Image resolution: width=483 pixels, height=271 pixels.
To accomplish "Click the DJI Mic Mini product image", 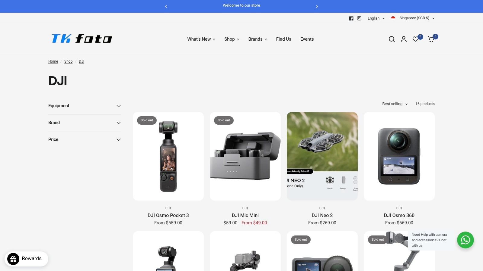I will (245, 156).
